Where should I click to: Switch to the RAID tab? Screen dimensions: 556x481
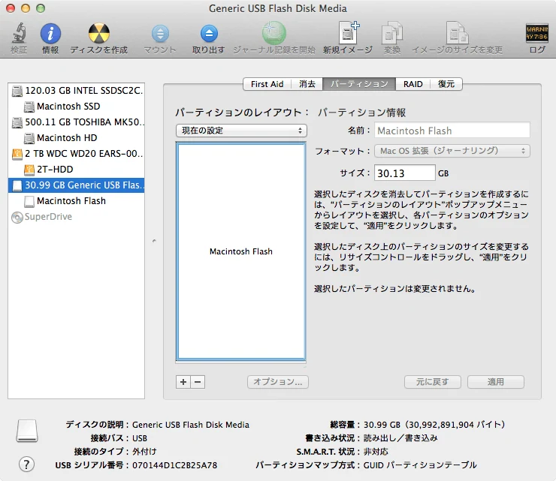coord(412,84)
